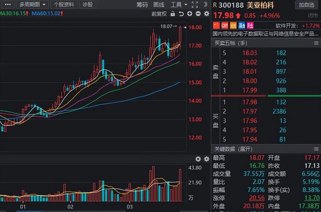This screenshot has height=212, width=321.
Task: Click the buy volume 2386 cell
Action: [x=279, y=111]
